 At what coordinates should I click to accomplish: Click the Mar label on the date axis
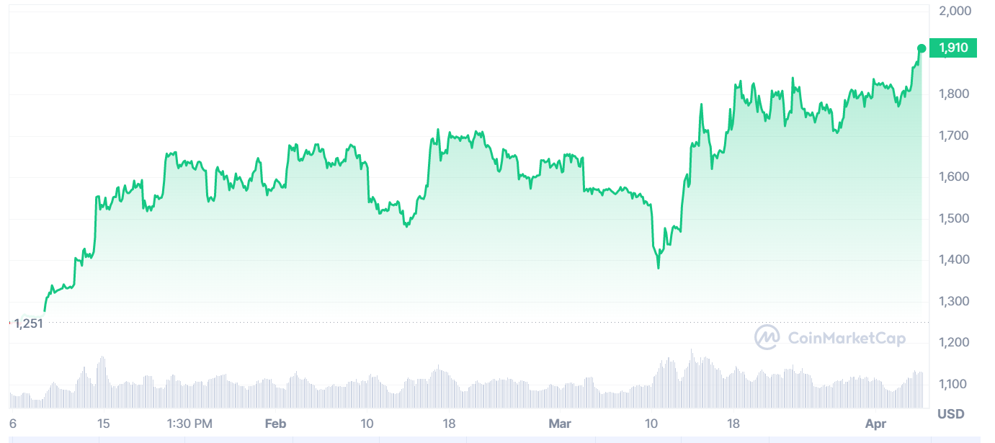pos(559,424)
